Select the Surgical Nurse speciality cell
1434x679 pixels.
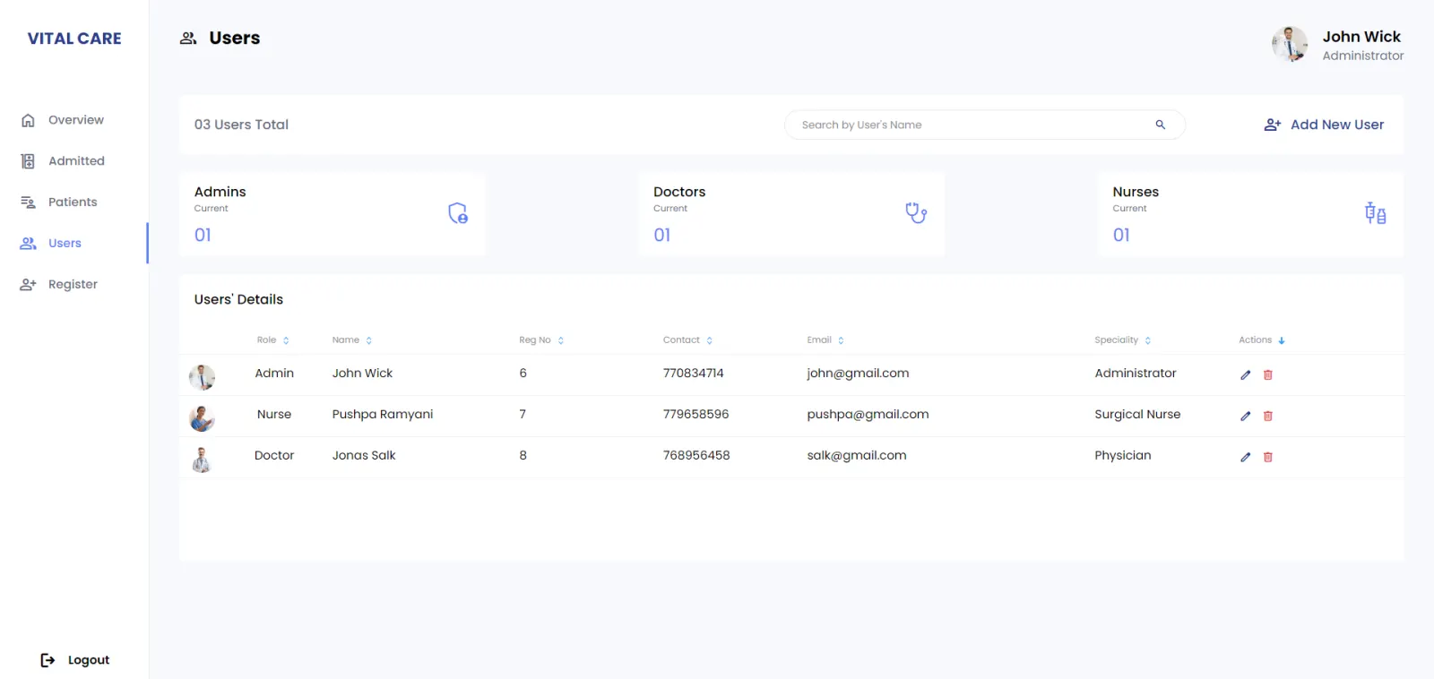[1137, 415]
